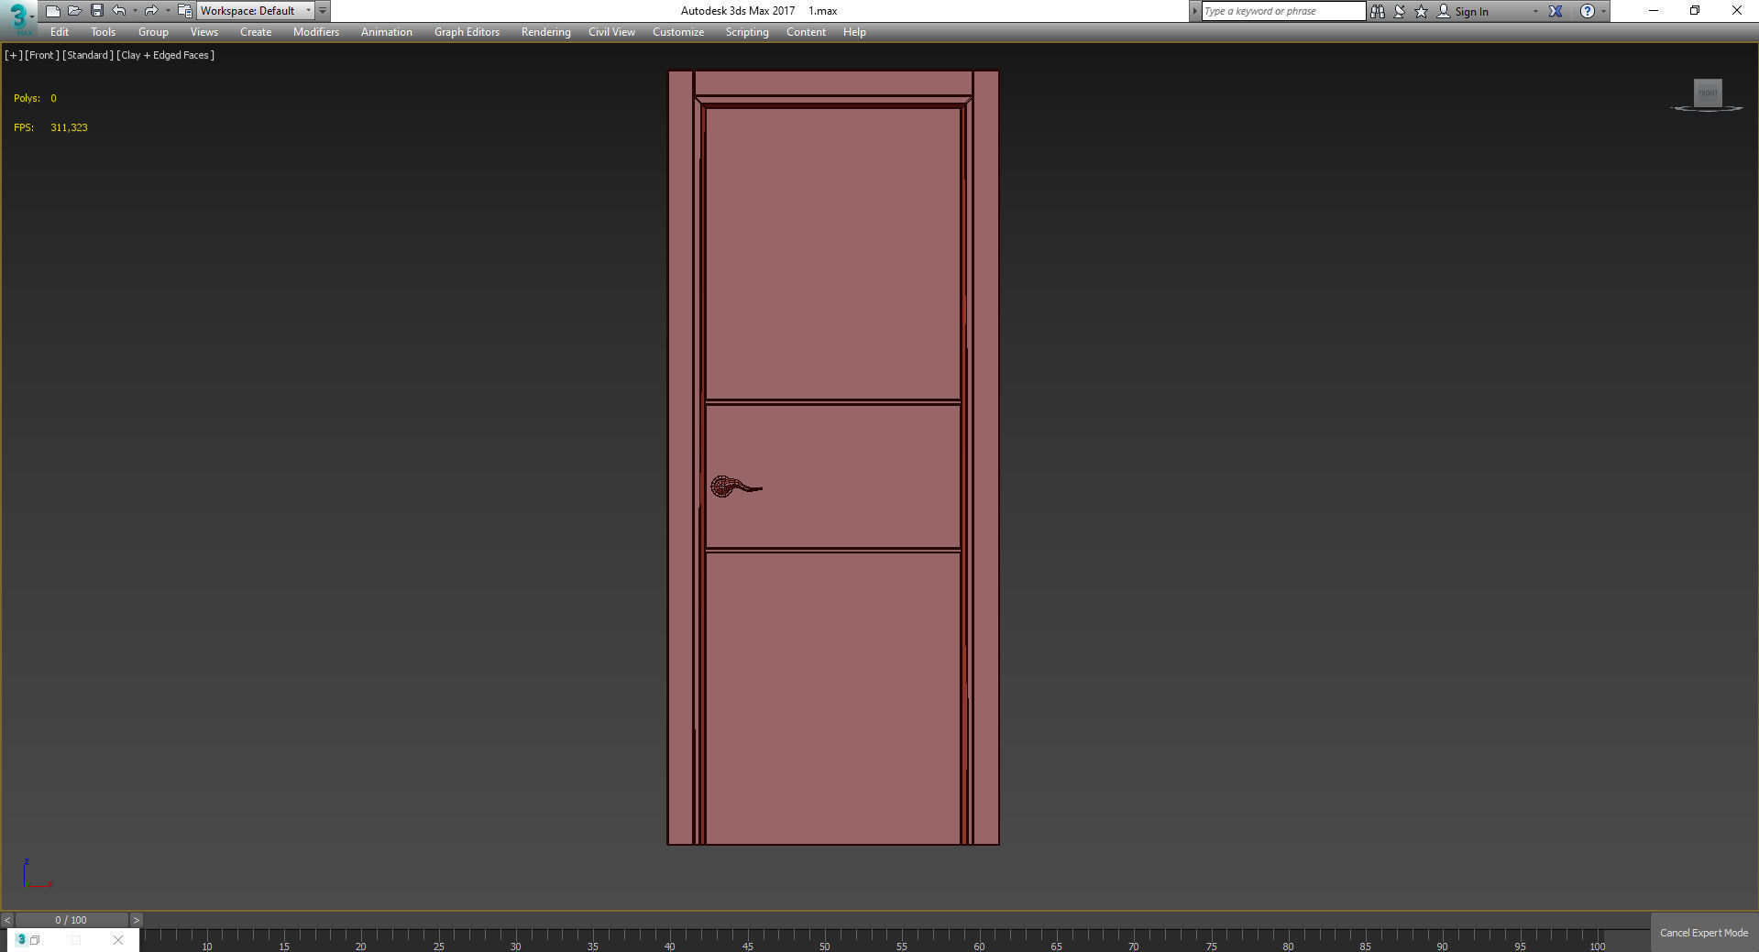Image resolution: width=1759 pixels, height=952 pixels.
Task: Expand the undo history dropdown arrow
Action: click(x=135, y=11)
